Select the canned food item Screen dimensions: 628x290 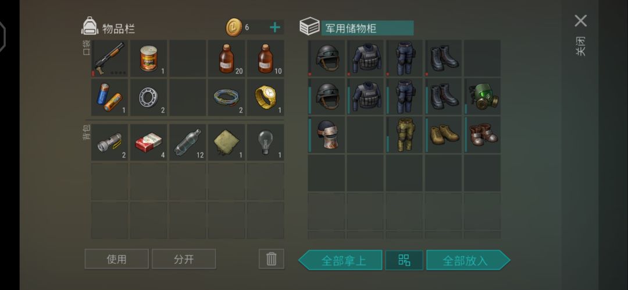[149, 58]
